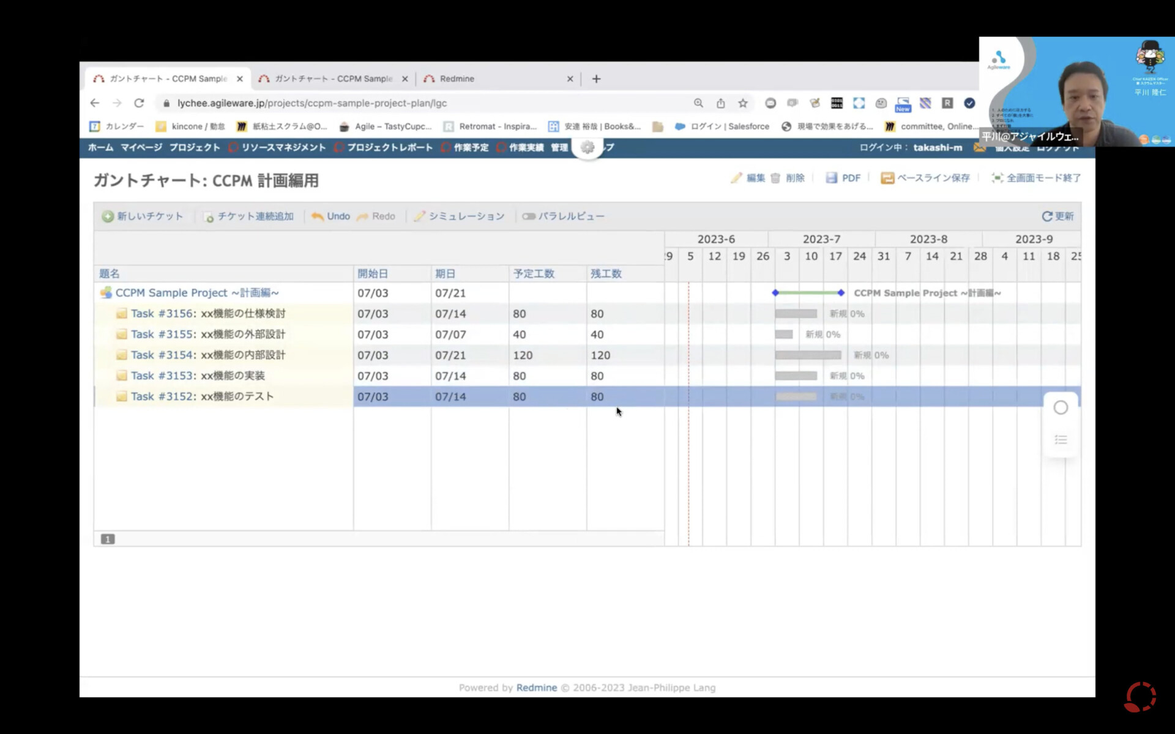Click チケット連続追加 to add tickets continuously

(248, 216)
